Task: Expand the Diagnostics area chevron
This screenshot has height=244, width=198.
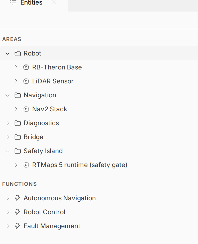Action: (7, 123)
